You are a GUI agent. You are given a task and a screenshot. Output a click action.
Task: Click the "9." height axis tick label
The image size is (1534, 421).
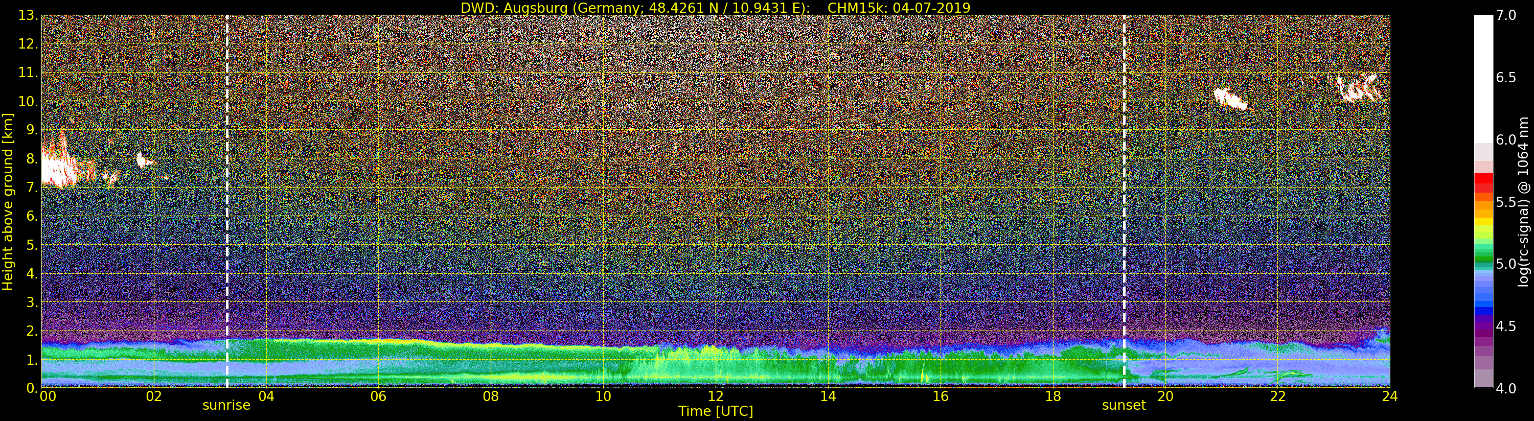pyautogui.click(x=32, y=130)
